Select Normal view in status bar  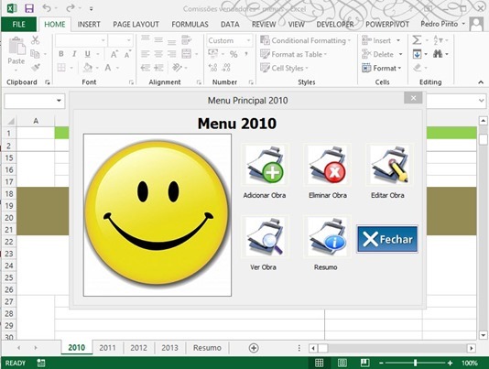tap(319, 363)
